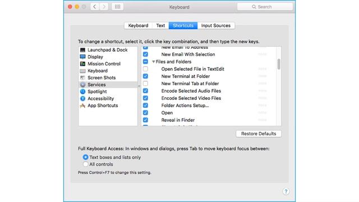Select Launchpad & Dock category

[108, 50]
